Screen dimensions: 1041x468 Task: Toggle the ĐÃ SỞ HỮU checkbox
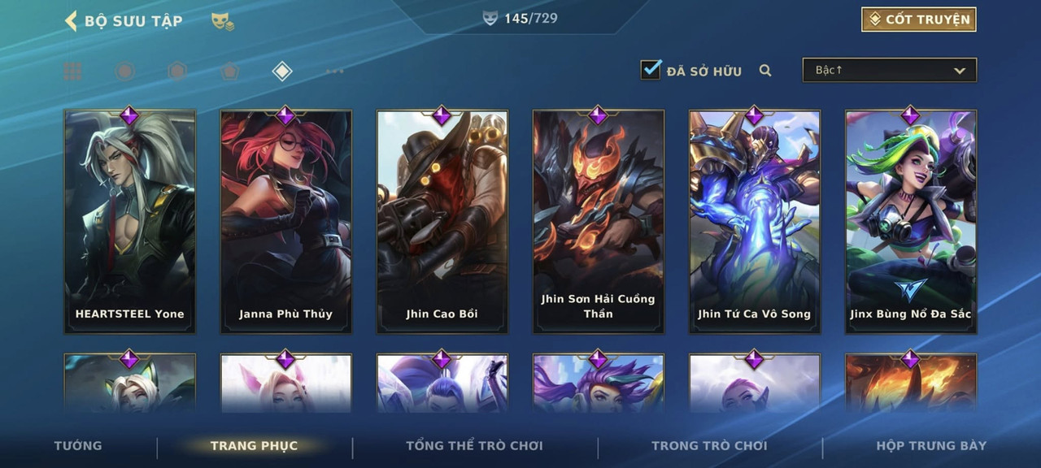(x=651, y=70)
